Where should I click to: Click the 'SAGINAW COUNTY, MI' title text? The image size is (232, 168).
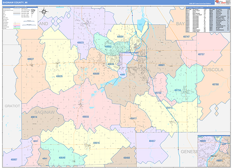(15, 3)
